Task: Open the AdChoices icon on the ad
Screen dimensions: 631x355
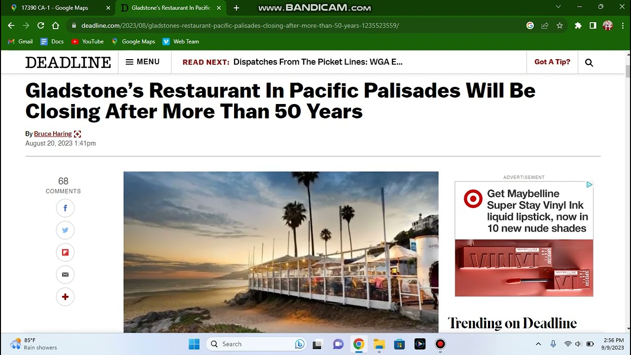Action: 589,185
